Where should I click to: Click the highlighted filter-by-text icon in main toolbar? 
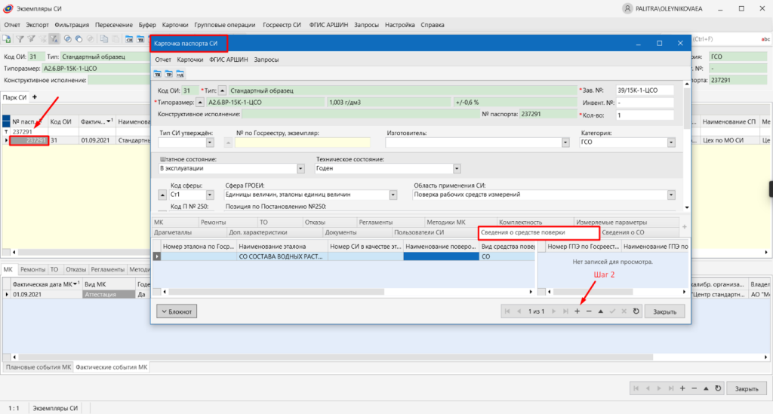pos(54,39)
